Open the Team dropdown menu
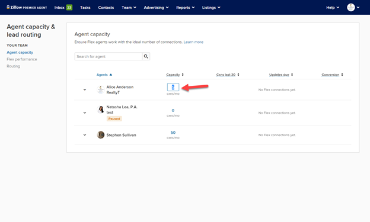370x222 pixels. (129, 8)
